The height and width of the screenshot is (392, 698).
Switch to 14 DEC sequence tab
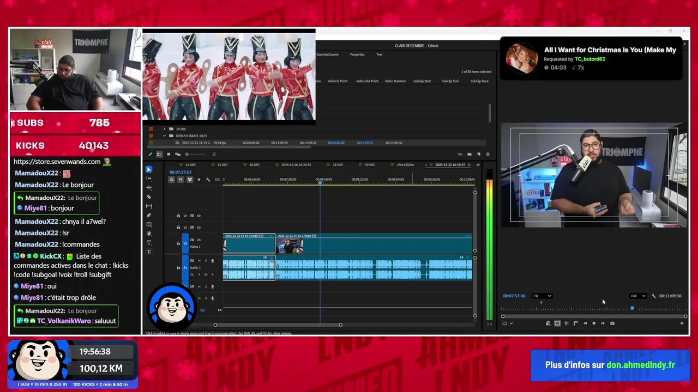[x=190, y=164]
